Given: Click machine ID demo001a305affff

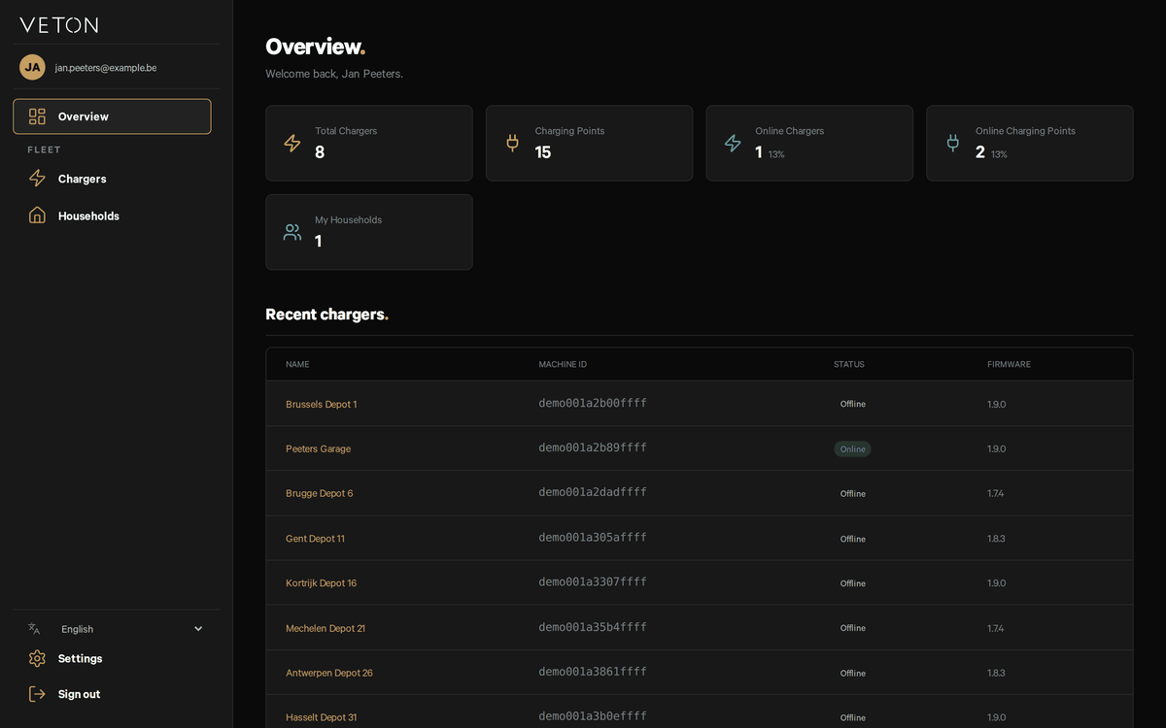Looking at the screenshot, I should pos(593,537).
